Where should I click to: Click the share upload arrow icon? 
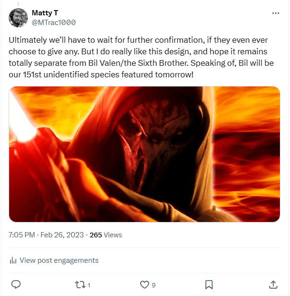[273, 284]
